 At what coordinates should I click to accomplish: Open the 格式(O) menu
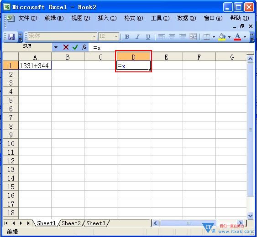(x=134, y=18)
